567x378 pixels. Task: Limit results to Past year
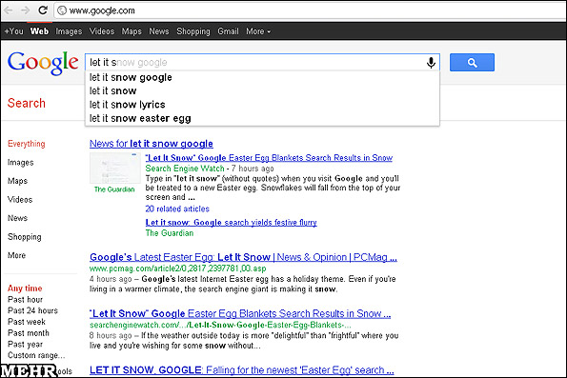26,345
